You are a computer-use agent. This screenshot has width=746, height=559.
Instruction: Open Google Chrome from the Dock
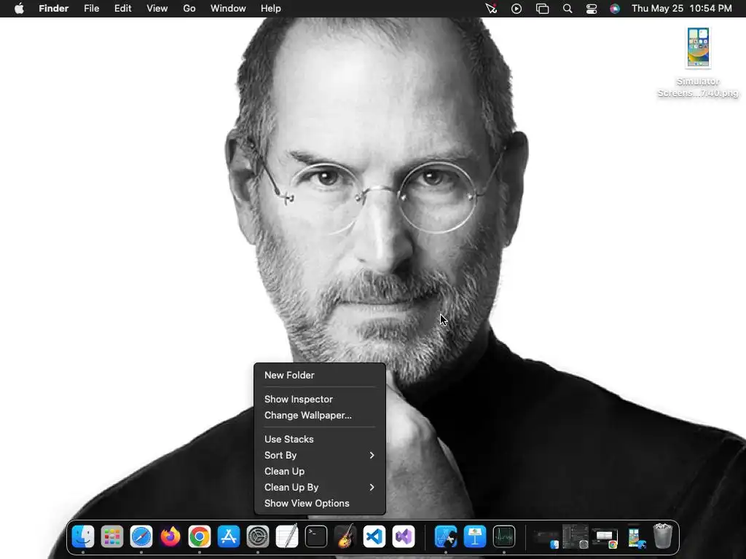tap(200, 536)
